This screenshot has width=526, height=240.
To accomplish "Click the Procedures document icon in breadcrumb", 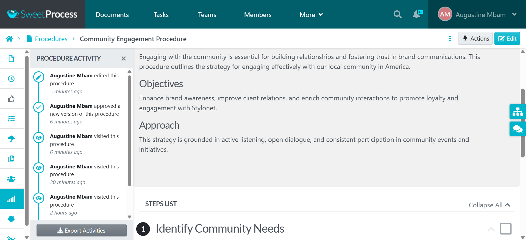I will click(29, 39).
